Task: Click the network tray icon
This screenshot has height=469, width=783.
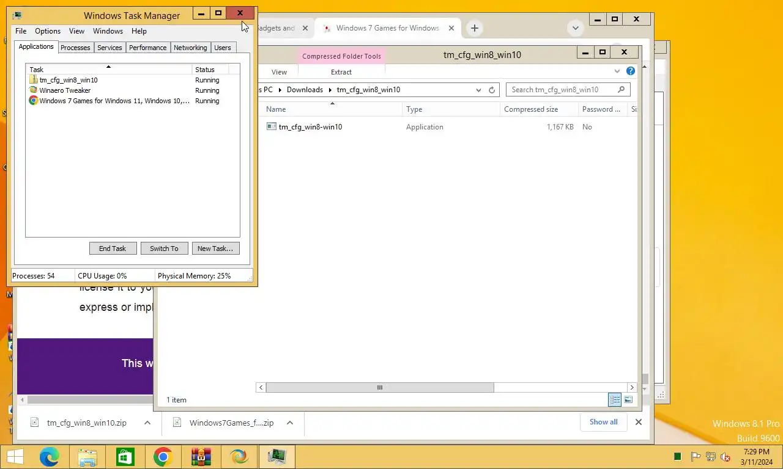Action: coord(711,457)
